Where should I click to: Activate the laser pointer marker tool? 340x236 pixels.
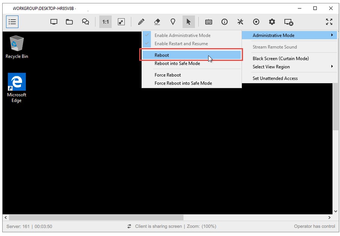173,22
